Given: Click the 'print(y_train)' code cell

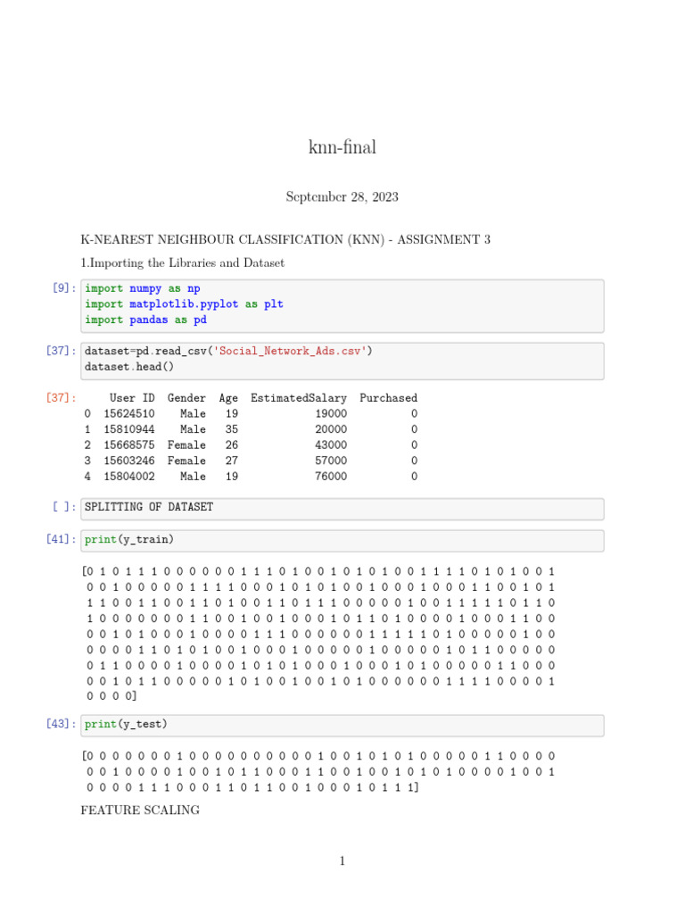Looking at the screenshot, I should 342,541.
